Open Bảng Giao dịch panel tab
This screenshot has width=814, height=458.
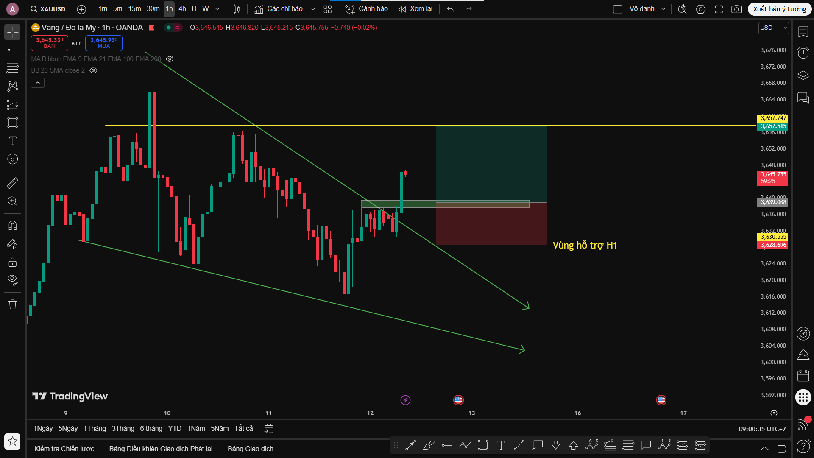[251, 449]
